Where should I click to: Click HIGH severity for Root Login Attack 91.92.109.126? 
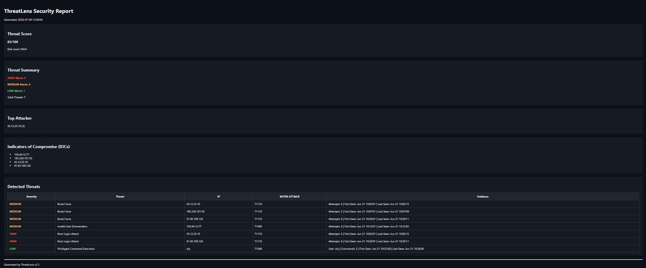point(13,241)
